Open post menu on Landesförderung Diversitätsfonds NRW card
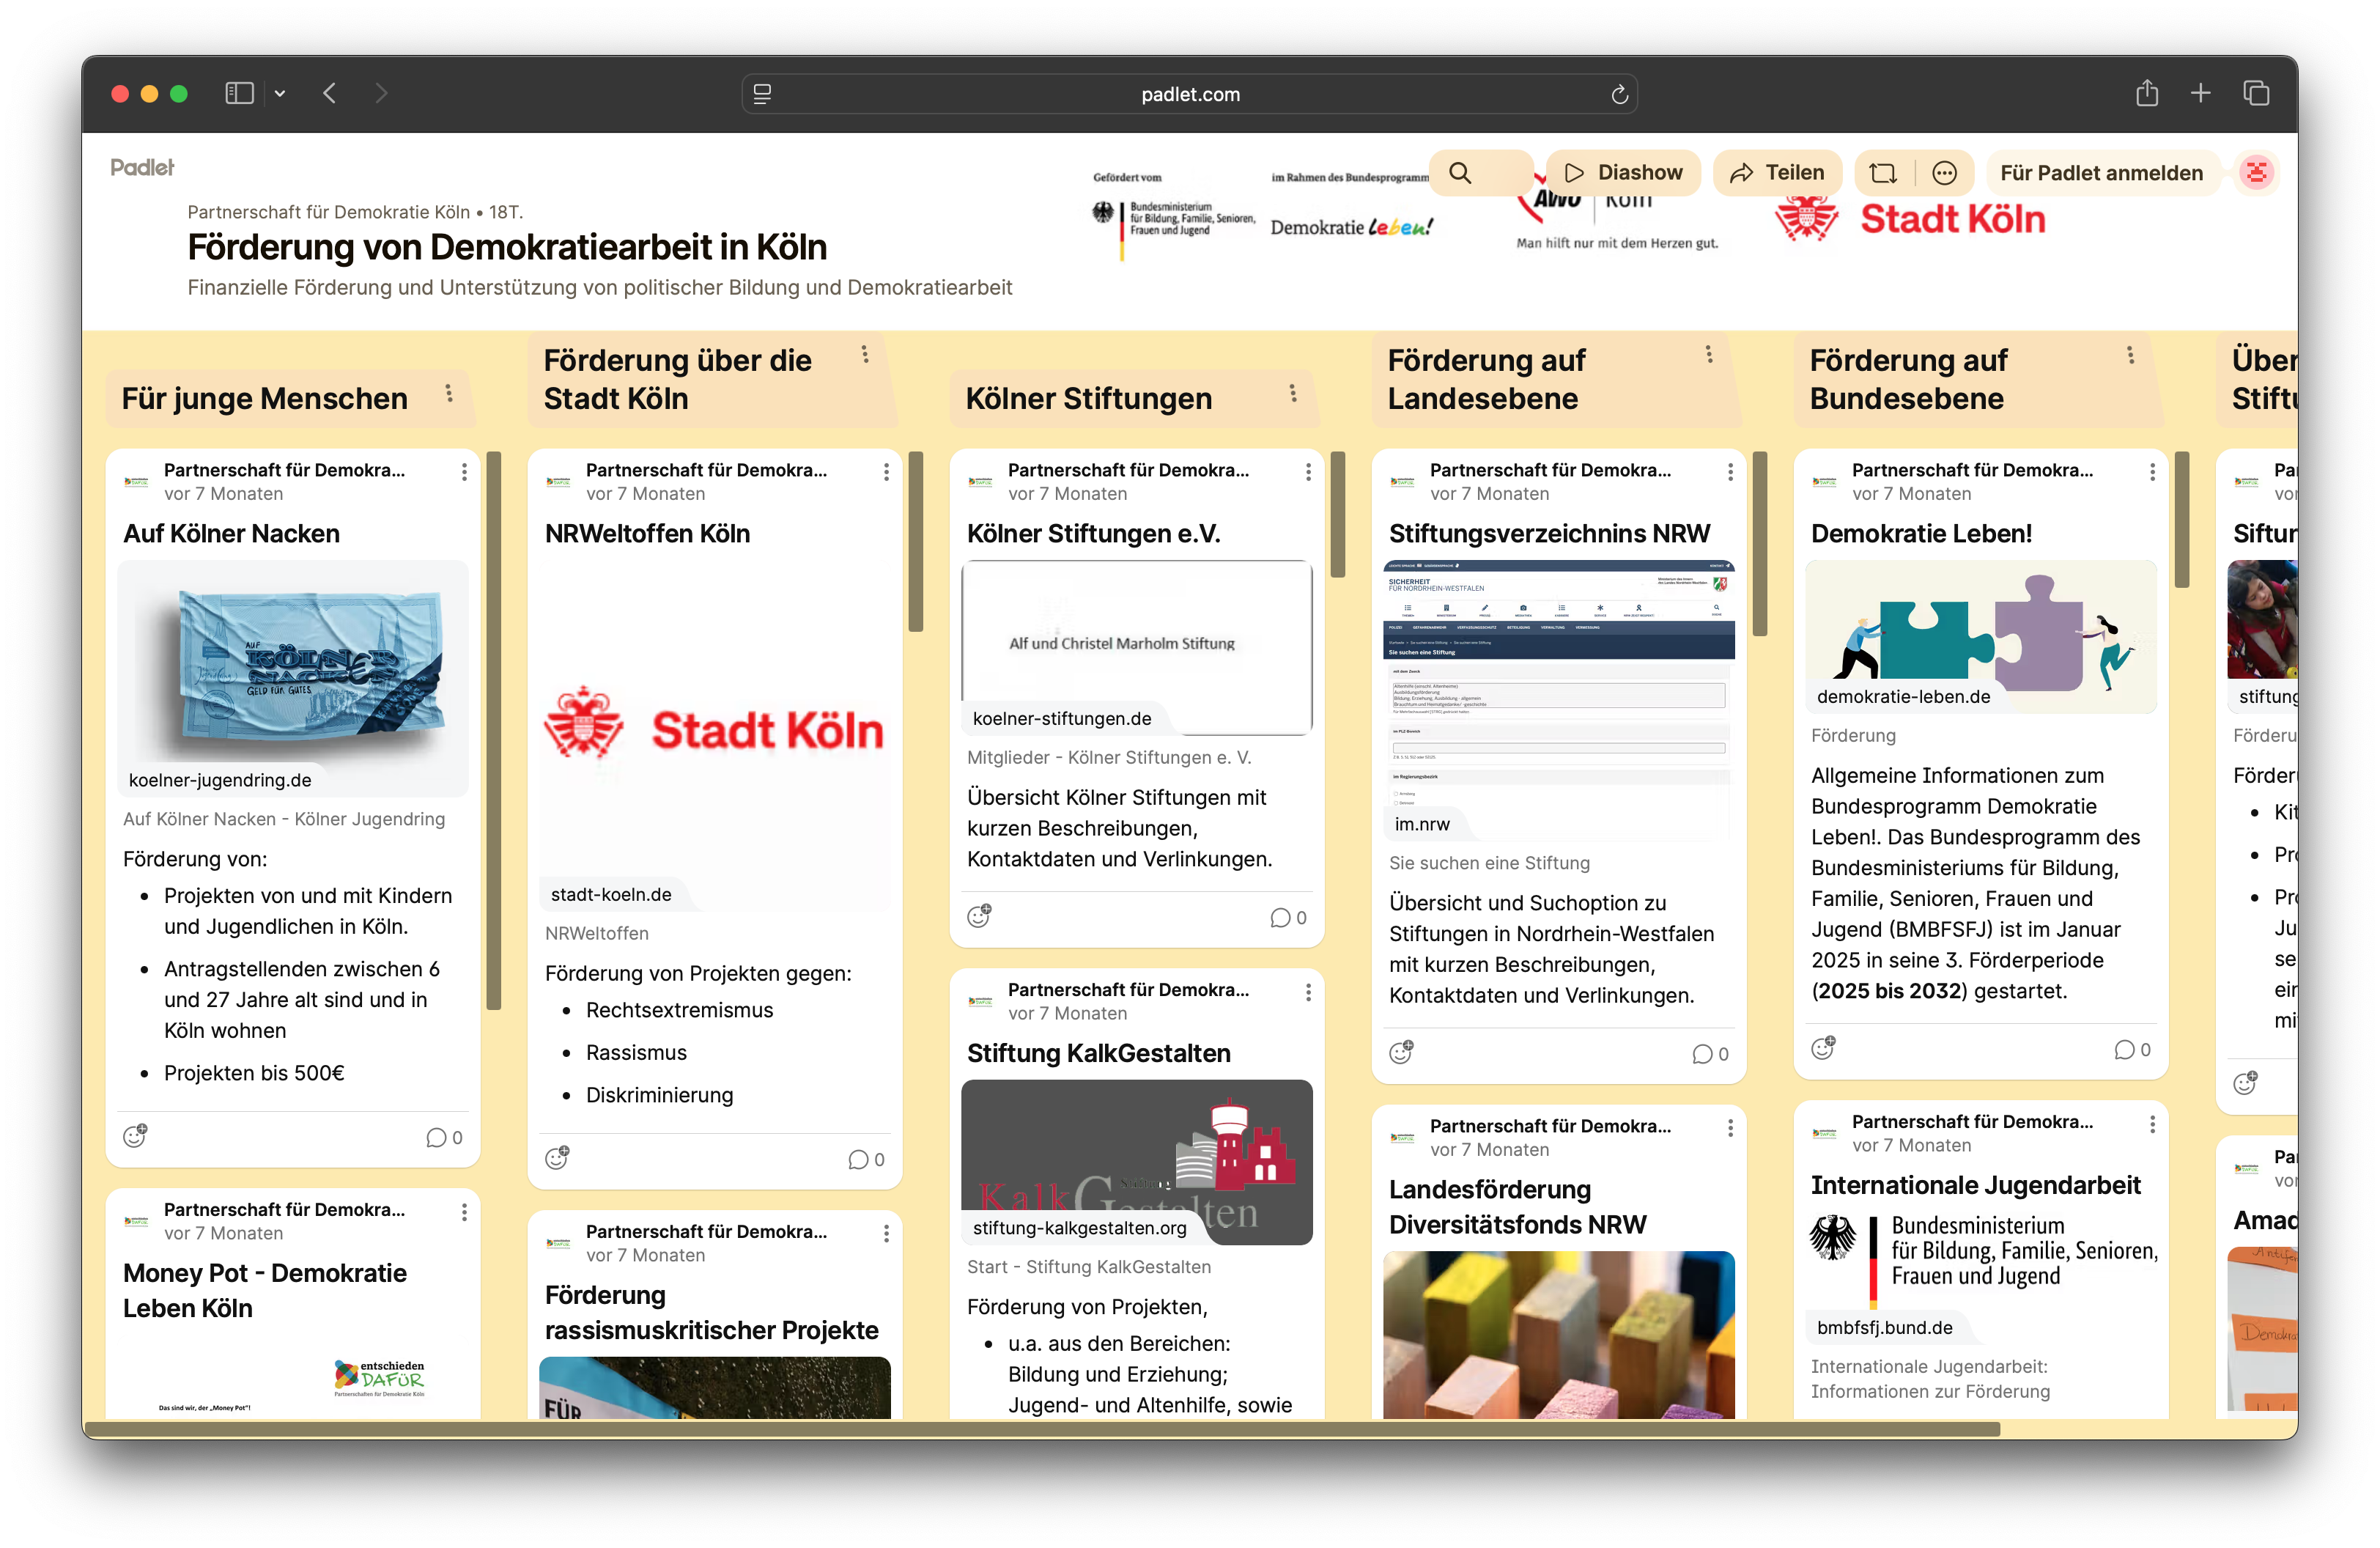 point(1730,1128)
